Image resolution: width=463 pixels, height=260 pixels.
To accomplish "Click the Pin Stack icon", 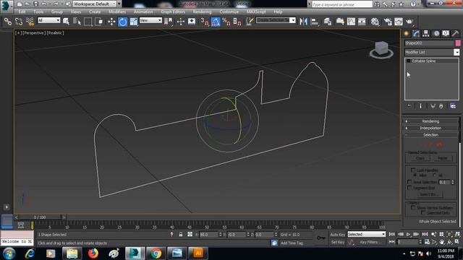I will 409,106.
